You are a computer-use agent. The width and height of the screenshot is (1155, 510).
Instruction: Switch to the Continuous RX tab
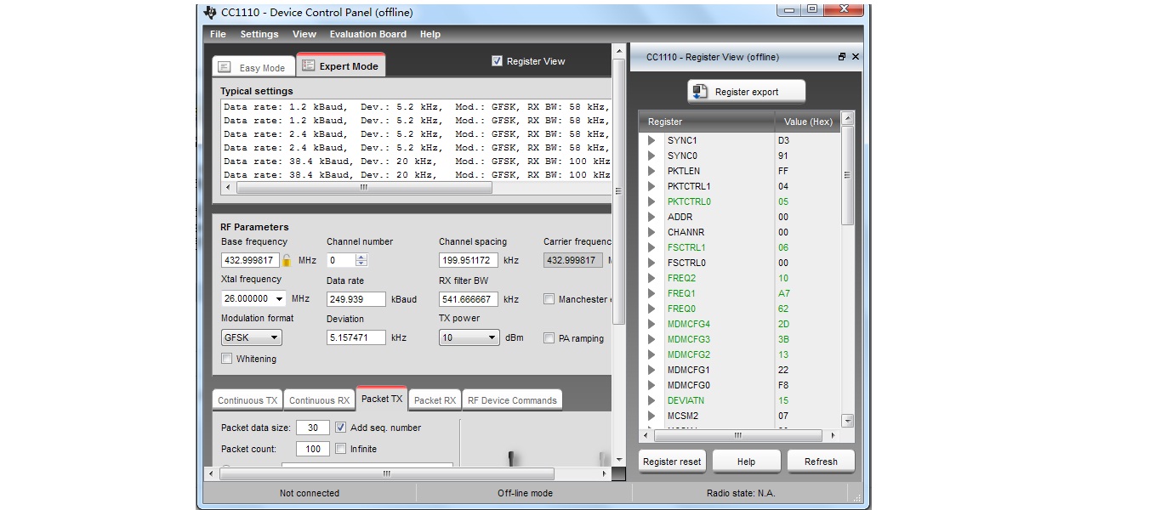pyautogui.click(x=319, y=400)
